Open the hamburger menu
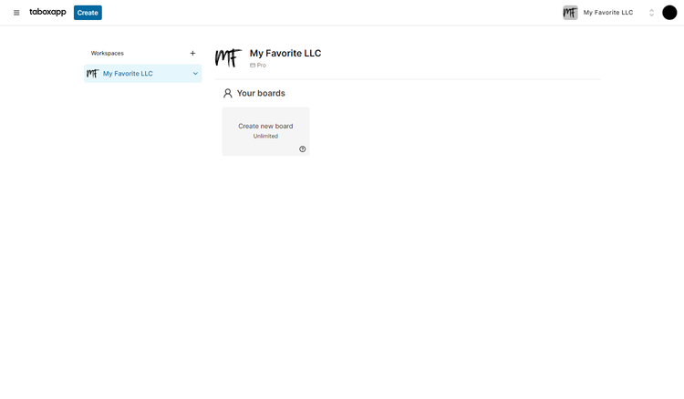This screenshot has width=684, height=399. 16,13
